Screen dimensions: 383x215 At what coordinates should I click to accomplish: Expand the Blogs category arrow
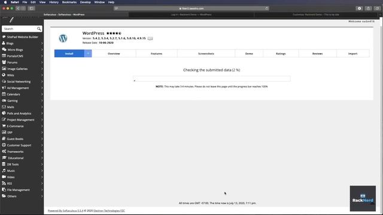tap(42, 44)
